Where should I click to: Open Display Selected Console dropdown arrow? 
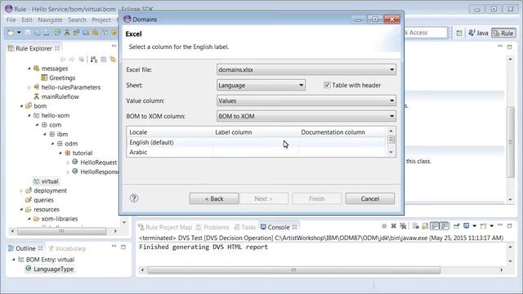(x=474, y=226)
